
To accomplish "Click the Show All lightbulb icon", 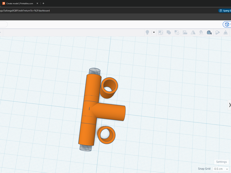I will pyautogui.click(x=147, y=33).
